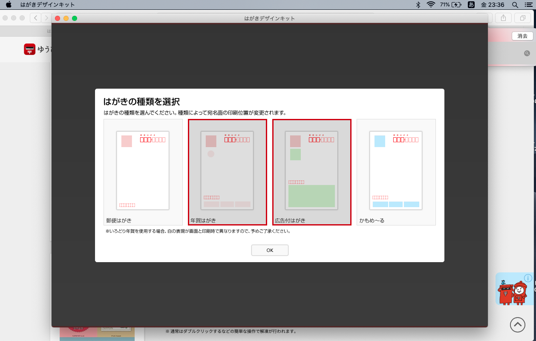The image size is (536, 341).
Task: Select the かもめ〜る postcard type
Action: 396,172
